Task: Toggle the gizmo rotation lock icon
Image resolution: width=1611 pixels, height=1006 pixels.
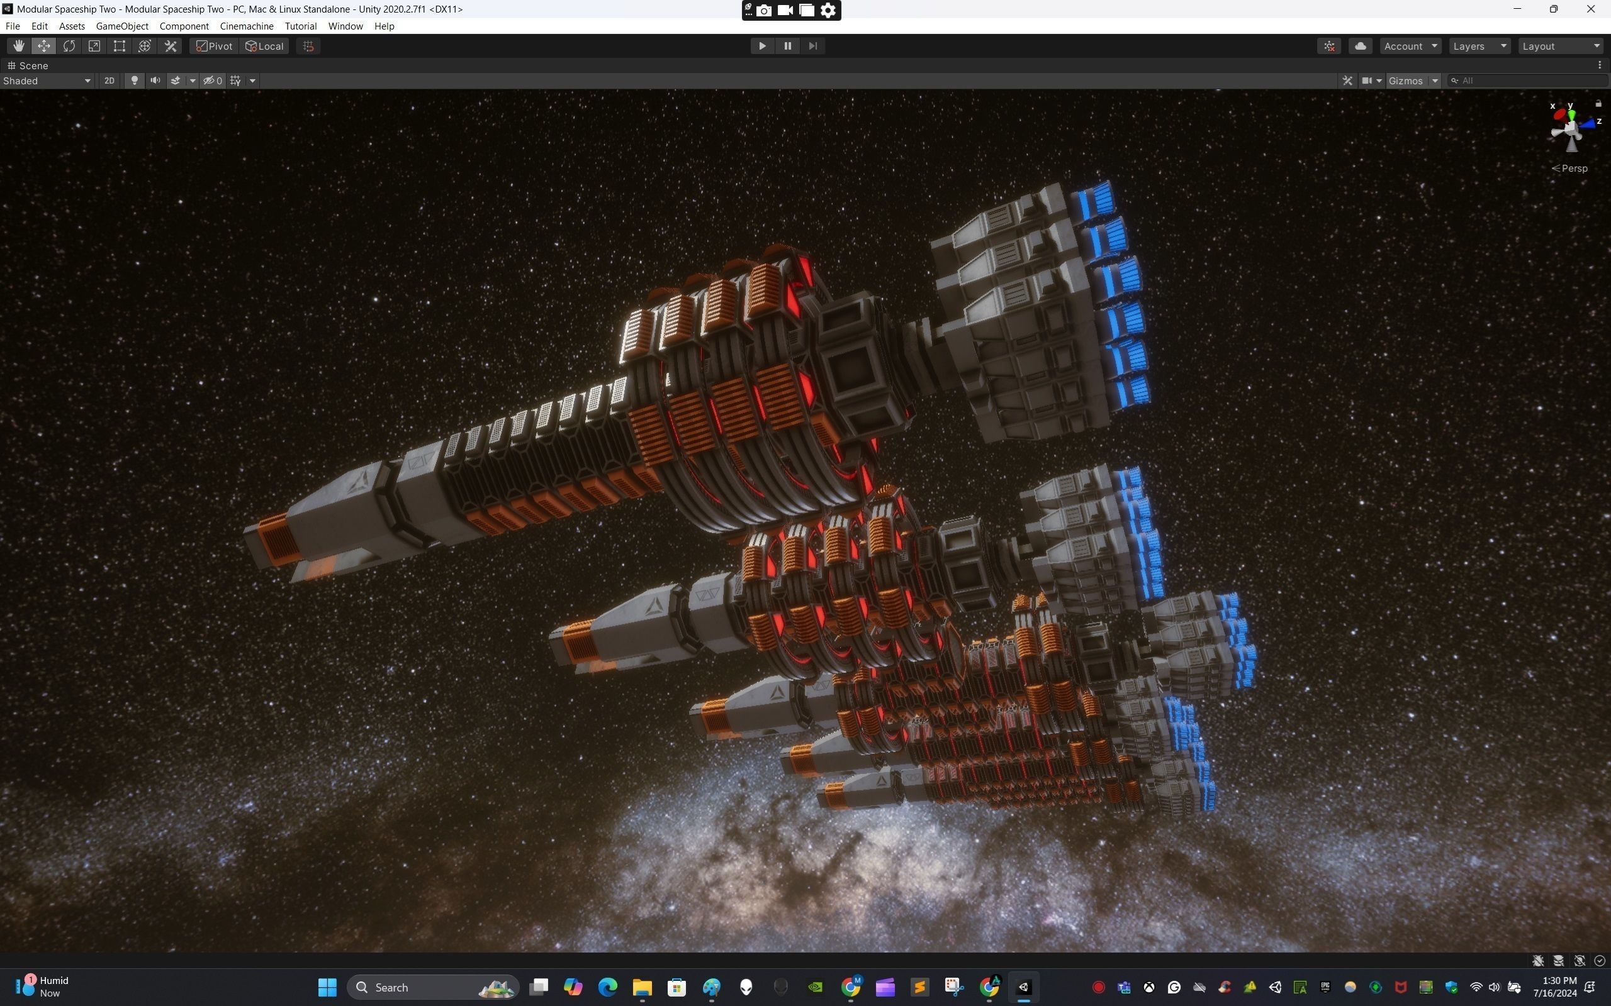Action: (1598, 103)
